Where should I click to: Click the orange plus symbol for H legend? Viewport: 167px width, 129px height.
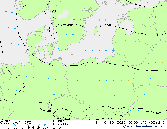33,125
